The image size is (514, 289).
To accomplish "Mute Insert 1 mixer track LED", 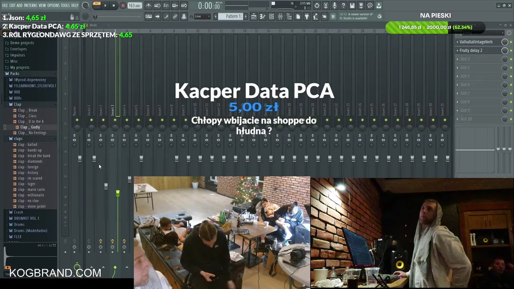I will tap(92, 120).
